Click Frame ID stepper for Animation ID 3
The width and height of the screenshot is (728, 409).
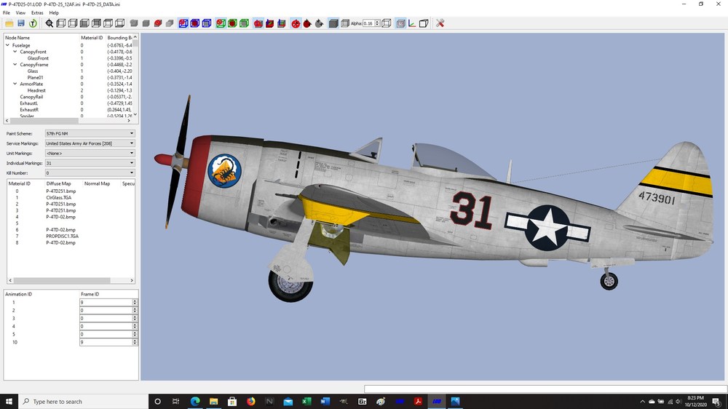(x=135, y=319)
